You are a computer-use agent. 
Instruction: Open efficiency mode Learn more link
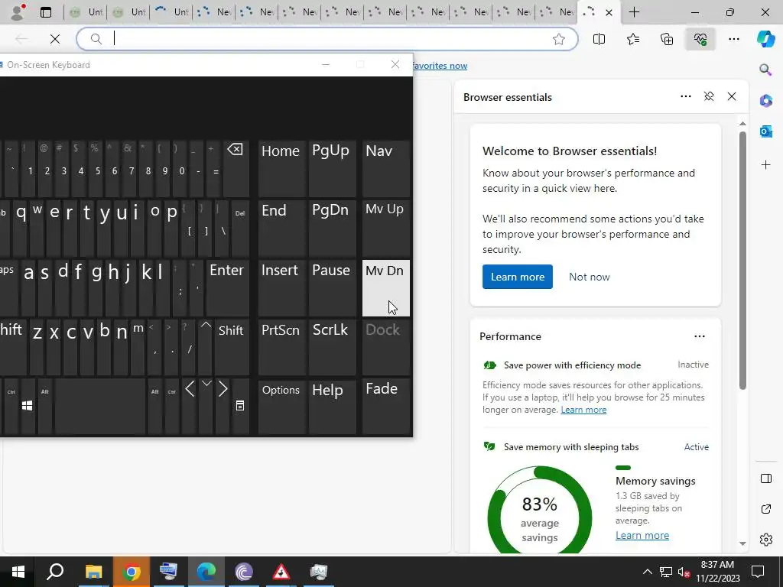coord(583,410)
